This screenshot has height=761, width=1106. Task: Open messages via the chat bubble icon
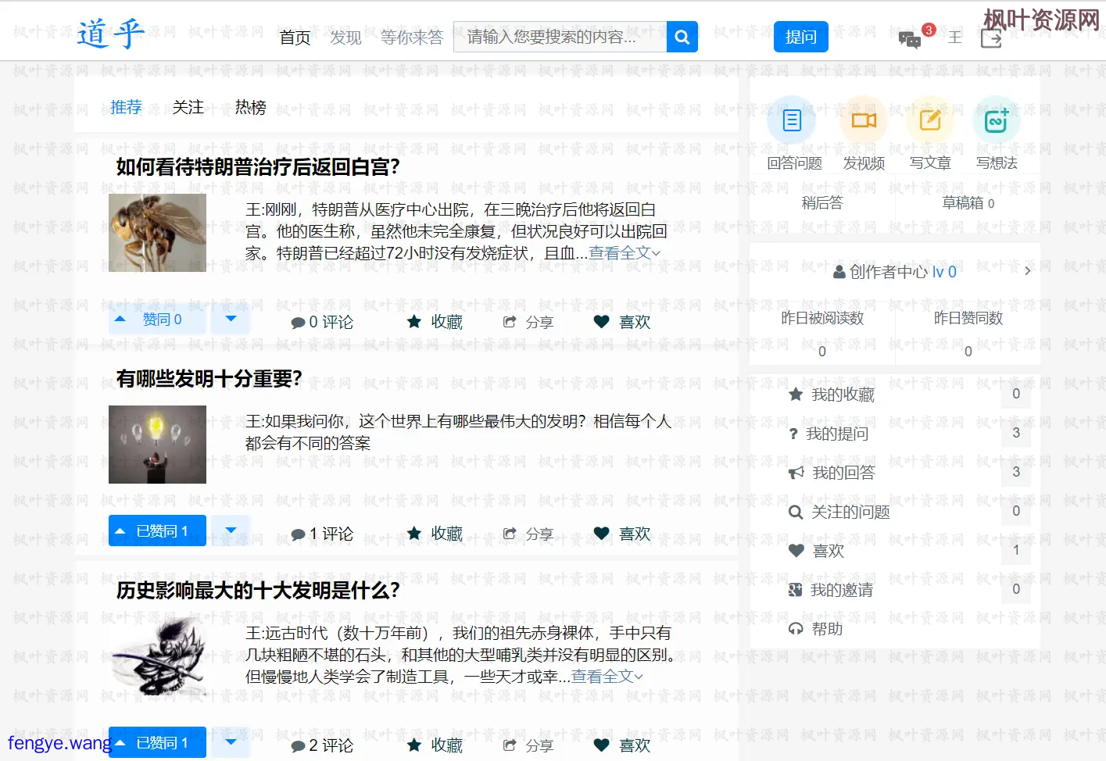pos(909,39)
